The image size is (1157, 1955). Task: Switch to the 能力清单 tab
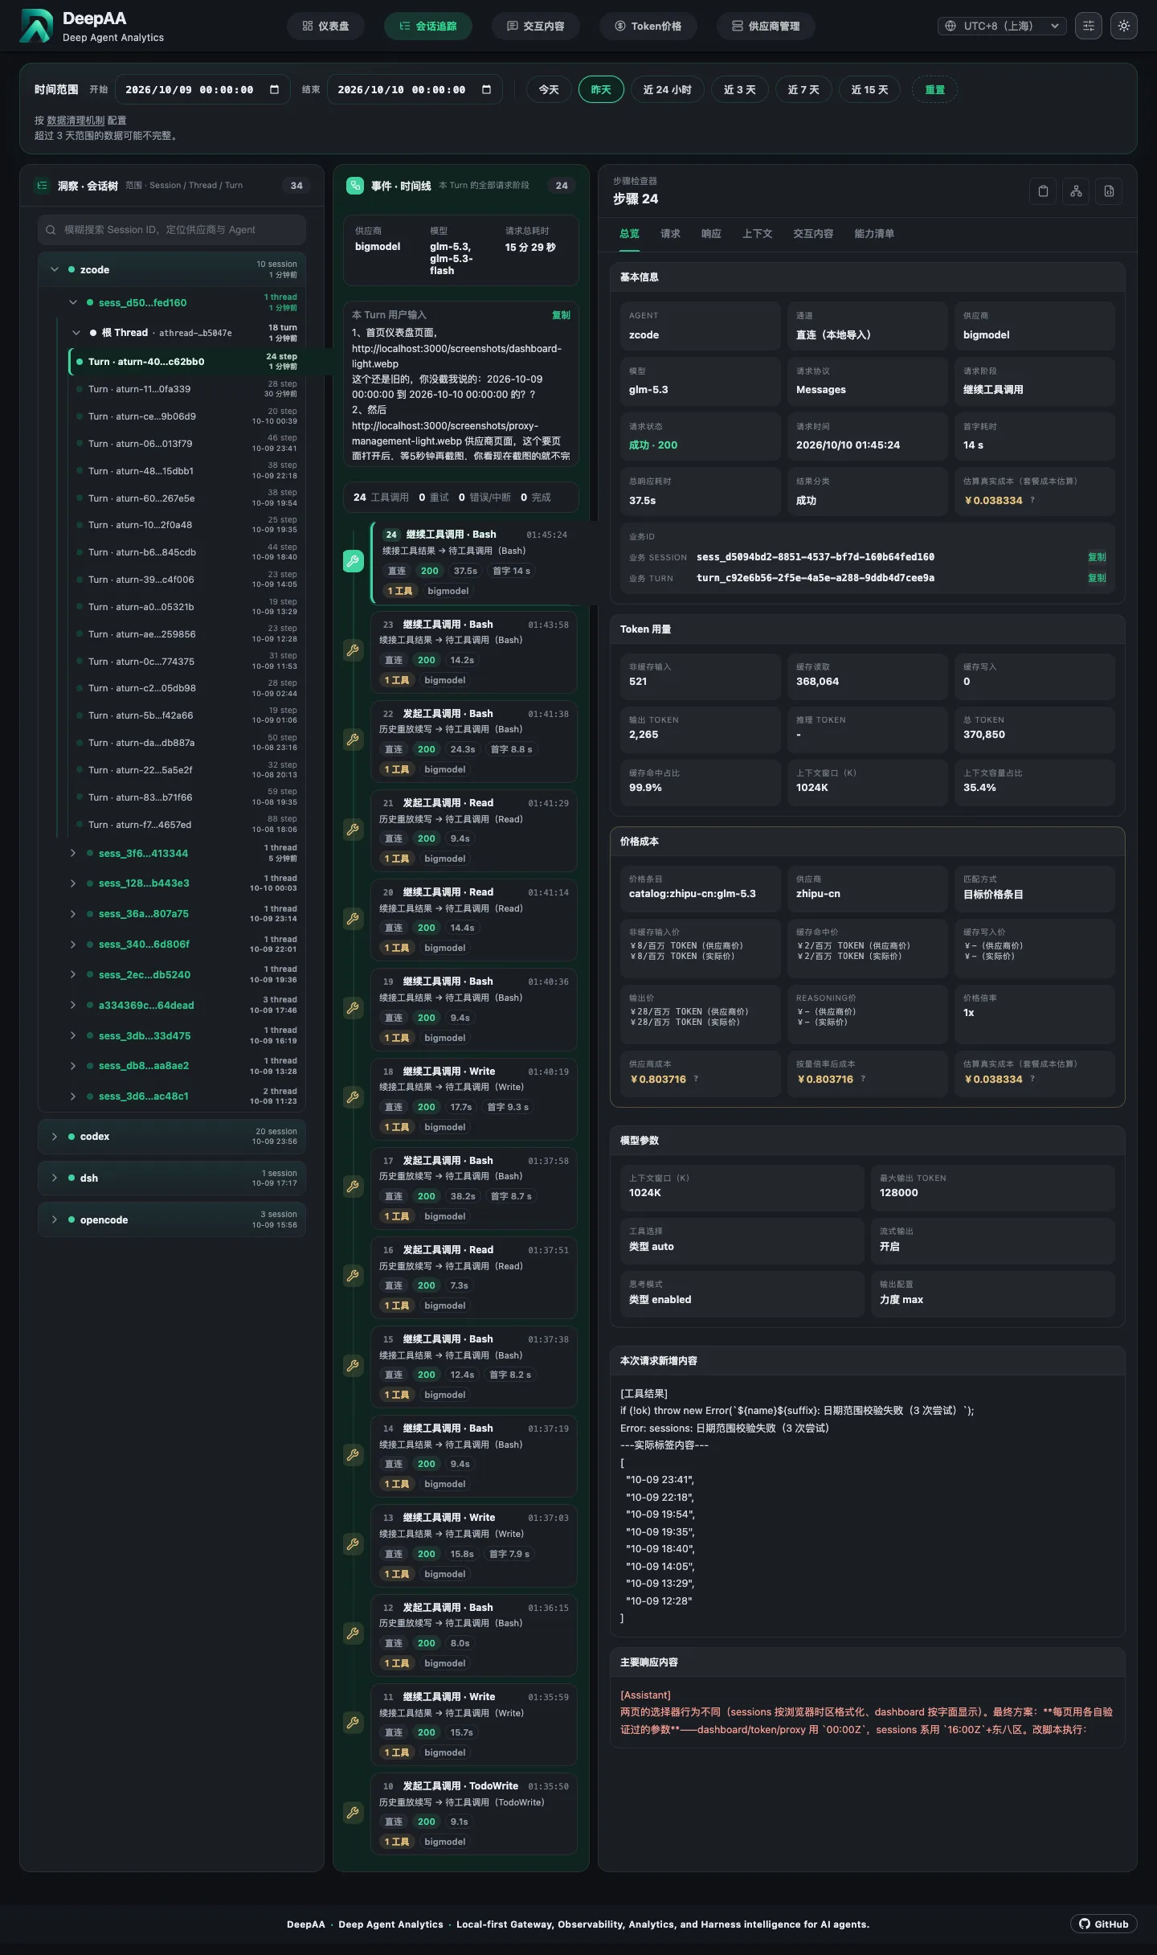click(874, 234)
